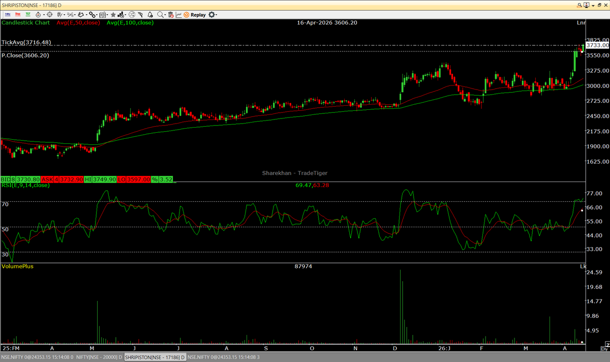
Task: Click the pointer selection tool icon
Action: (141, 15)
